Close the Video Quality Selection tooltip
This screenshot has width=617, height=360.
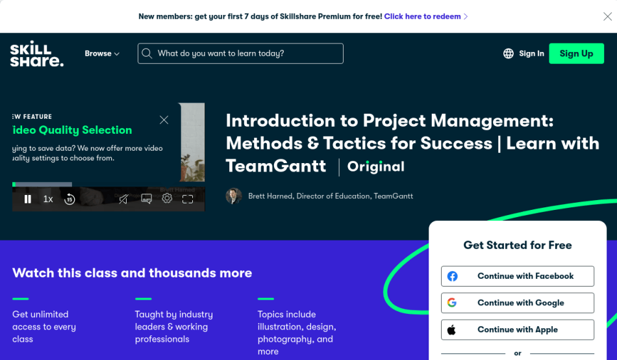pyautogui.click(x=164, y=120)
